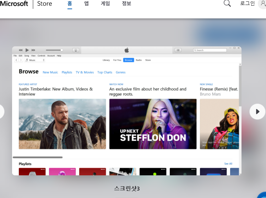Click inside the iTunes Search field
Screen dimensions: 266x198
(x=210, y=50)
